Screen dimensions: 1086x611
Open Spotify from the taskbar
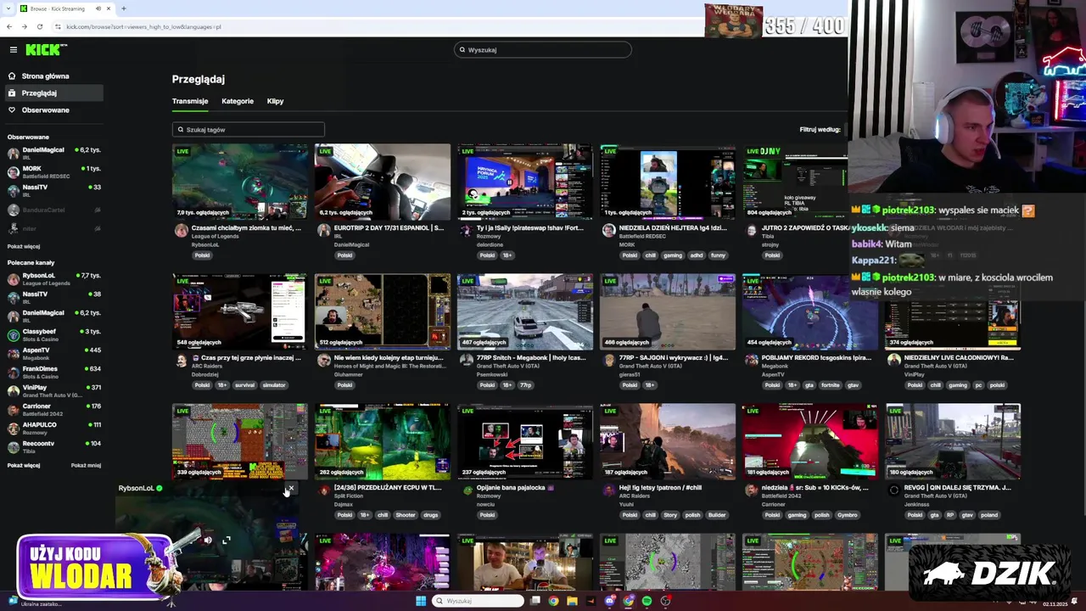tap(647, 601)
